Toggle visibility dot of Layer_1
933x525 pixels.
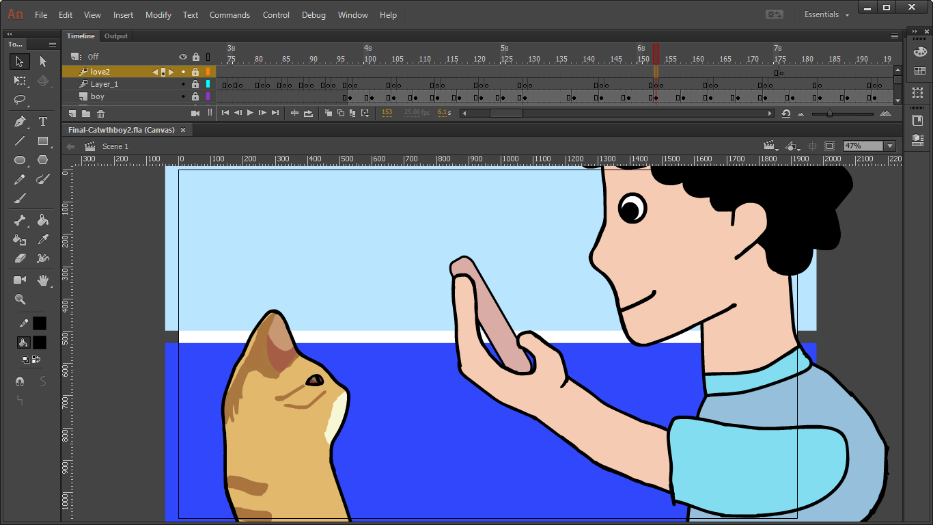tap(183, 84)
